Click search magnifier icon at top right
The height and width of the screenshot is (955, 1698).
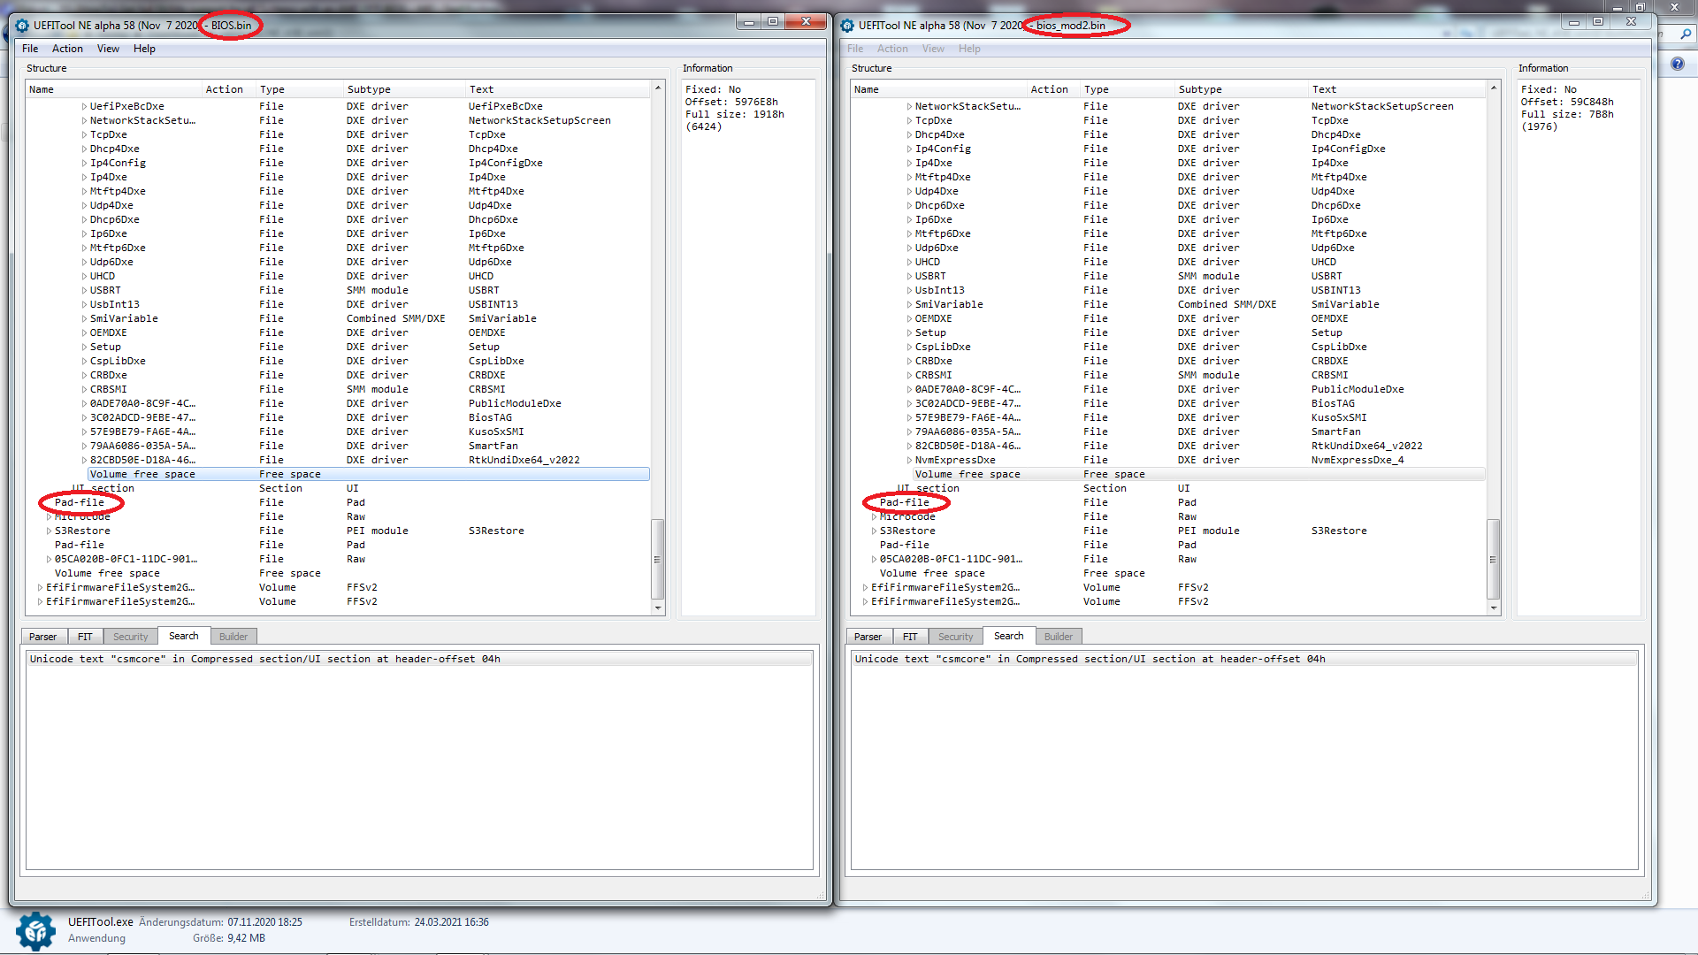(1687, 34)
